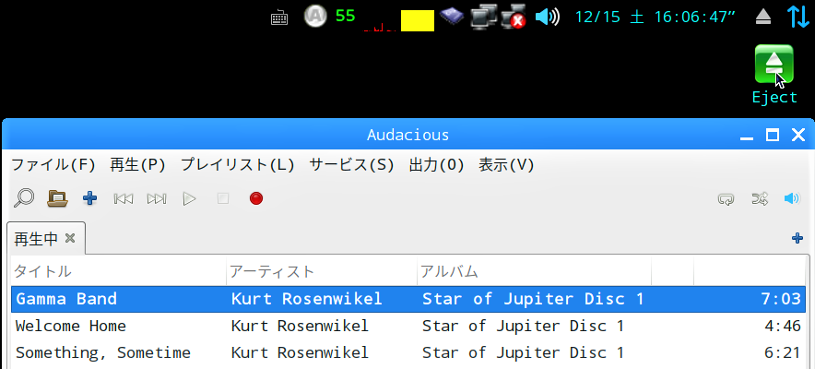Screen dimensions: 815x369
Task: Open the system volume speaker in tray
Action: coord(548,17)
